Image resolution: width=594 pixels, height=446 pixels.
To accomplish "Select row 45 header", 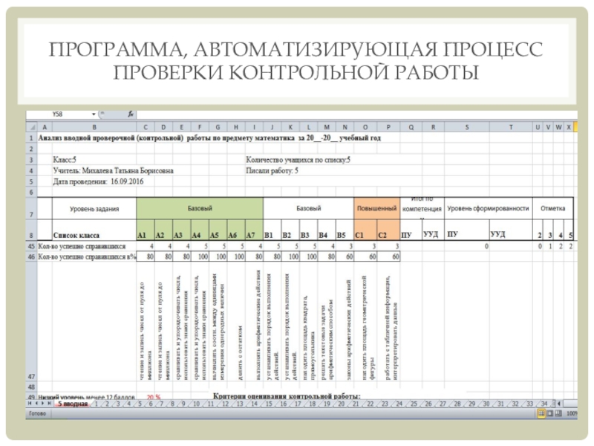I will [x=30, y=245].
